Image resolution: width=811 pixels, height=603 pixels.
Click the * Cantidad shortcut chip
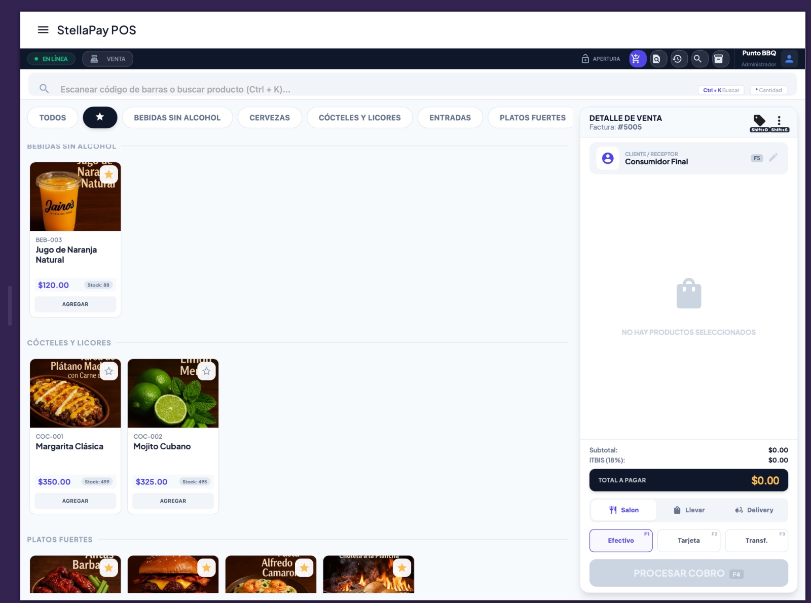(x=768, y=90)
